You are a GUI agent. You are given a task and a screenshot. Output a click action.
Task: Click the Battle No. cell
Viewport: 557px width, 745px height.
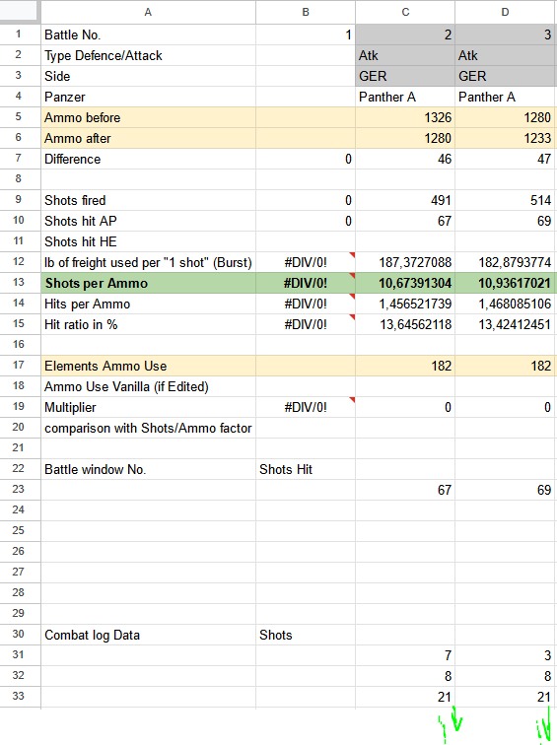tap(148, 34)
